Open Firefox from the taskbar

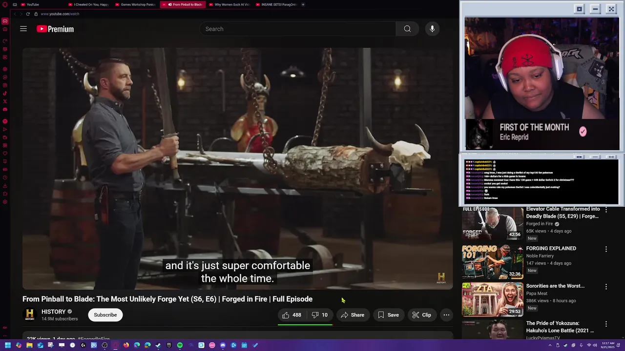coord(126,345)
